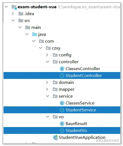Image resolution: width=123 pixels, height=146 pixels.
Task: Click the ClassesController class icon
Action: (x=62, y=69)
